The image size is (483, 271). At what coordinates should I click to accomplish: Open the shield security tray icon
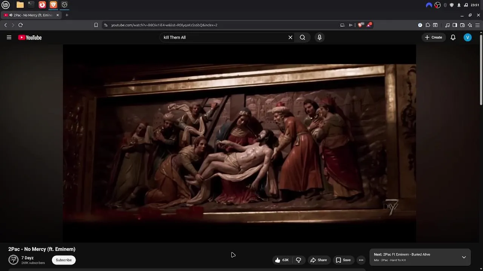pos(452,5)
